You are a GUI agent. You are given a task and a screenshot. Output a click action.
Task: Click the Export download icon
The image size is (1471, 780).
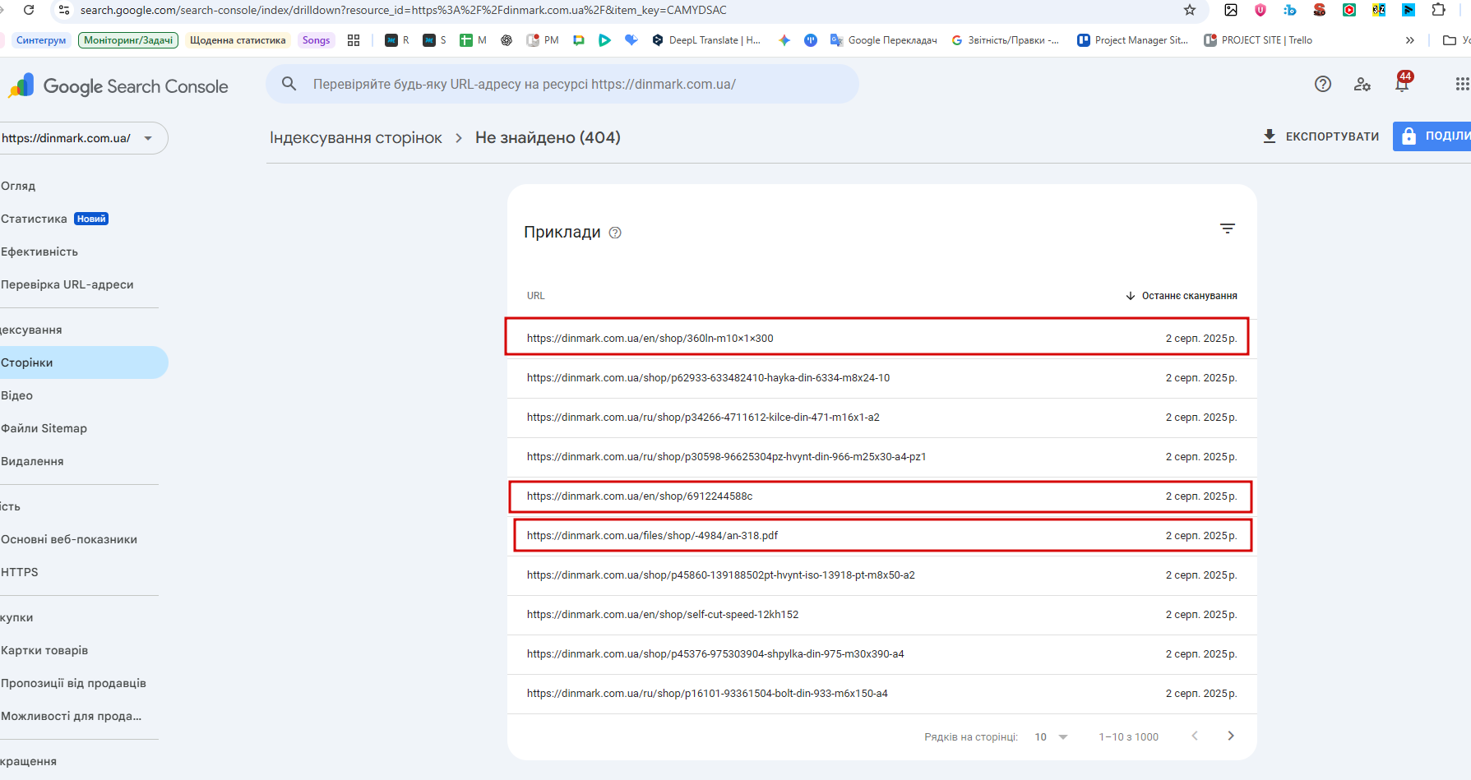1270,136
